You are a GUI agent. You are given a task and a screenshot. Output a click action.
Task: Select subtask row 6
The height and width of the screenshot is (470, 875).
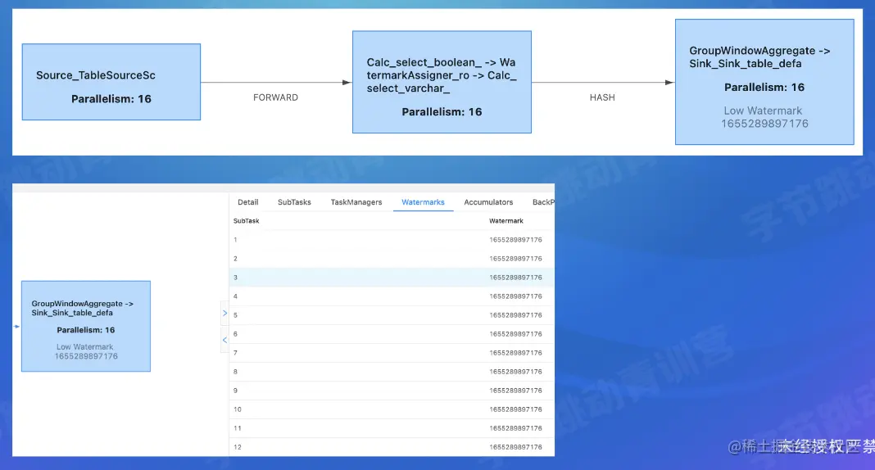click(x=392, y=334)
